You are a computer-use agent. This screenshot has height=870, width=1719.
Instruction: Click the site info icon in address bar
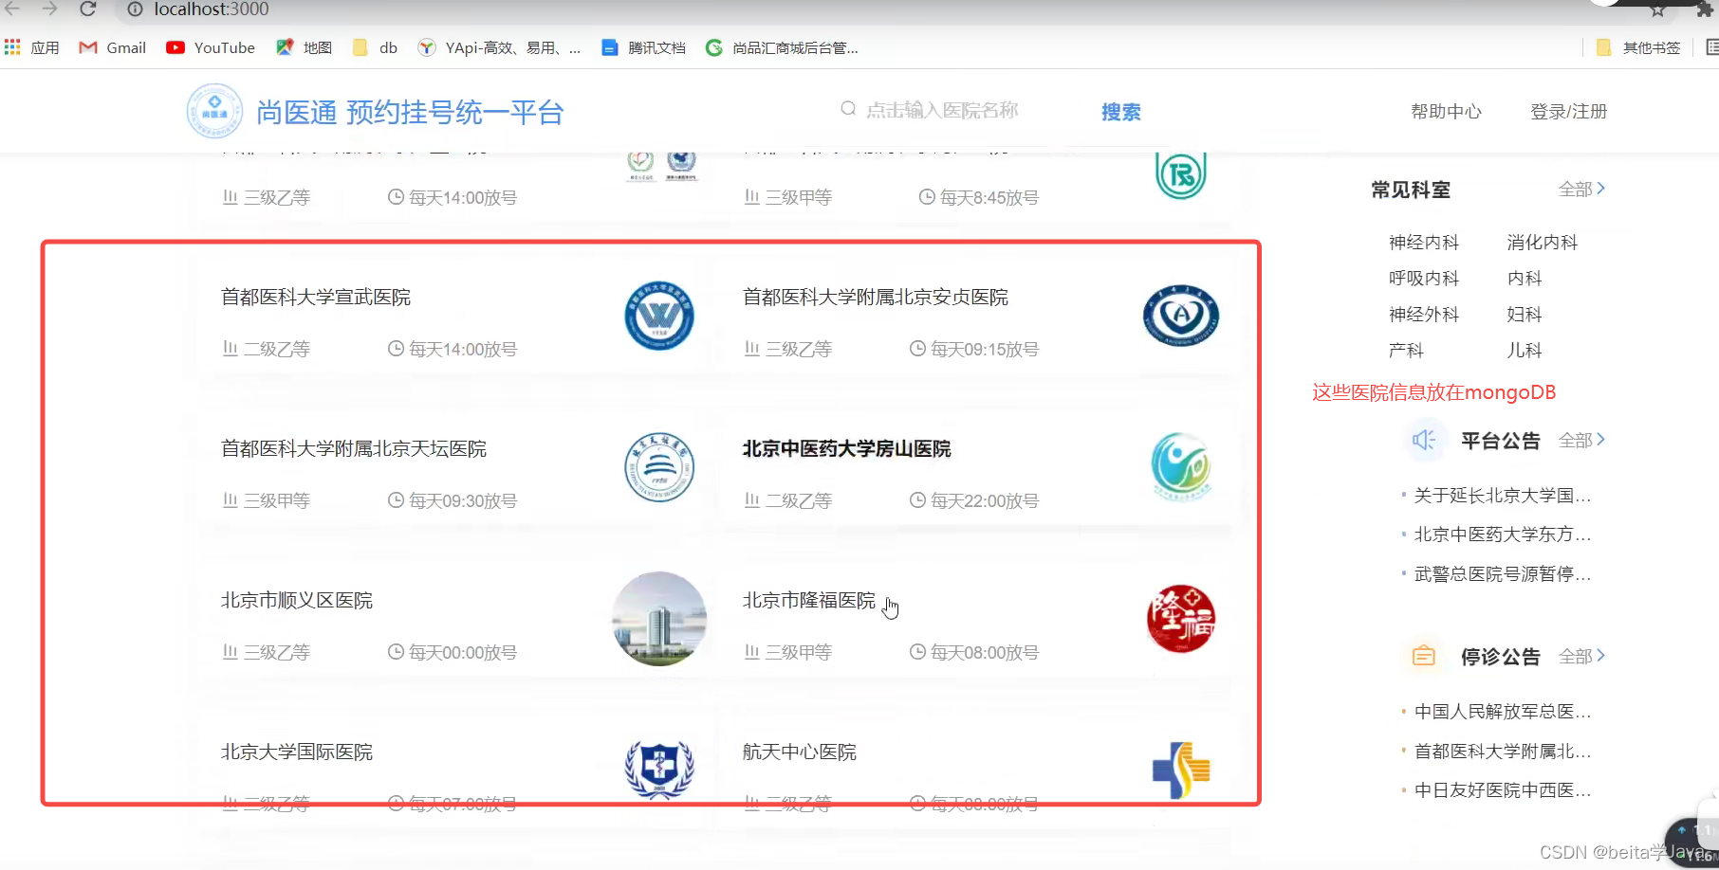click(x=135, y=9)
